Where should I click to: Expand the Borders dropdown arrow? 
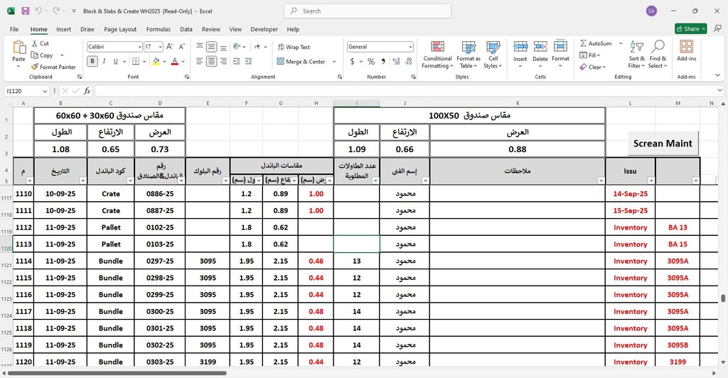144,61
